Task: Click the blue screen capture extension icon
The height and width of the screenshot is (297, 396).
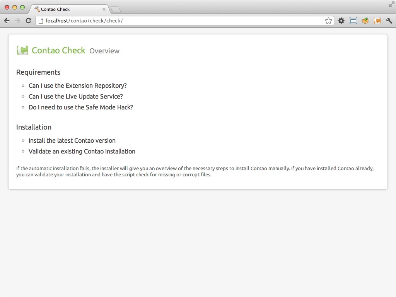Action: point(353,21)
